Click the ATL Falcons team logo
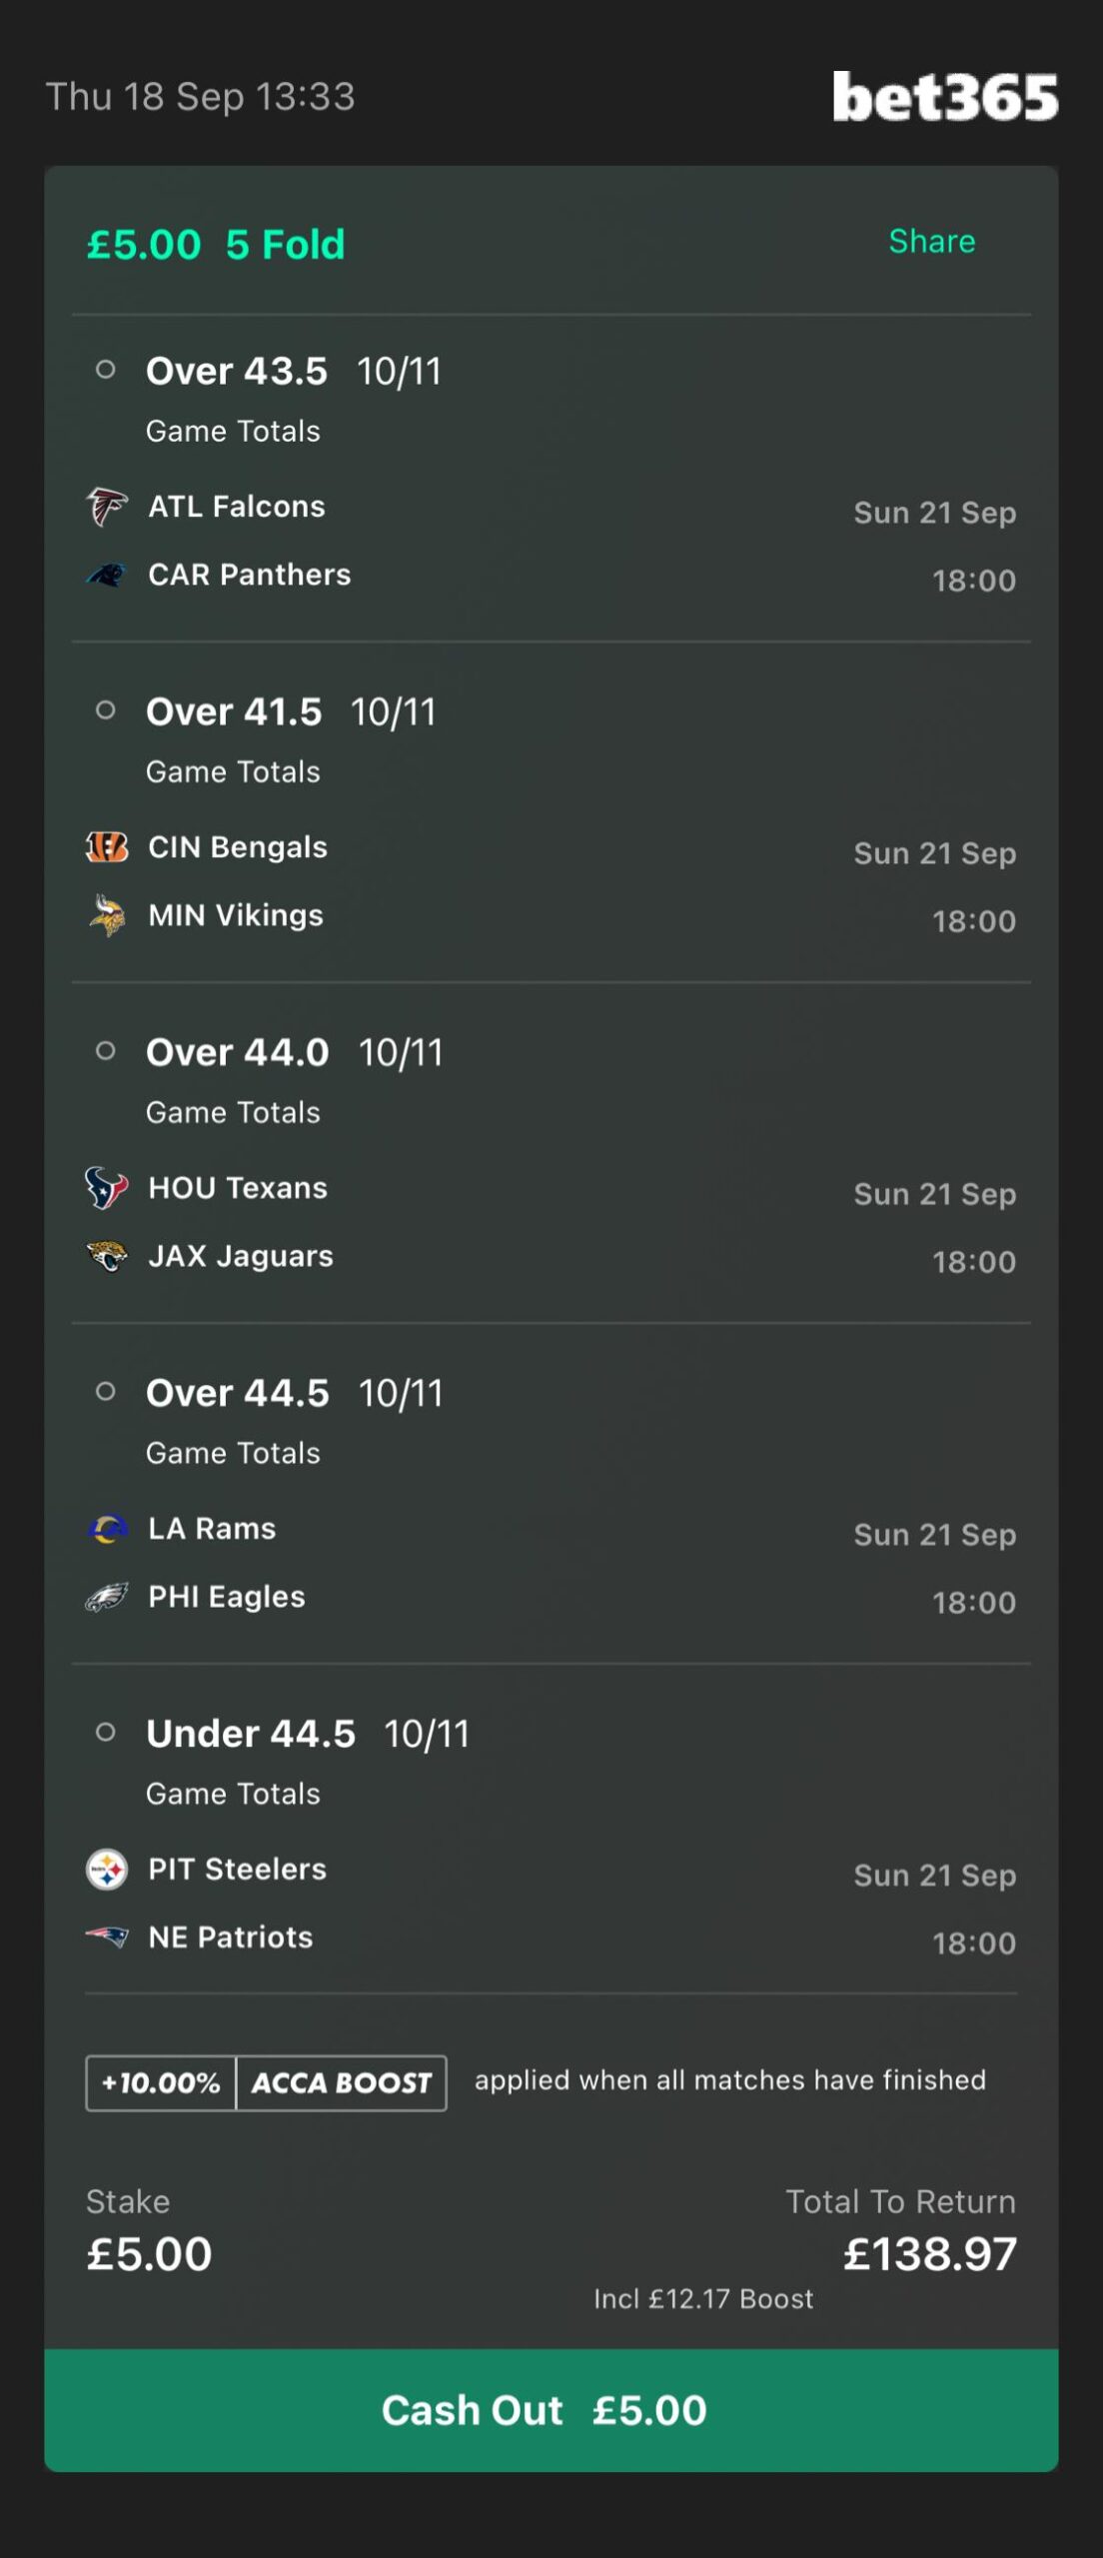 coord(107,507)
